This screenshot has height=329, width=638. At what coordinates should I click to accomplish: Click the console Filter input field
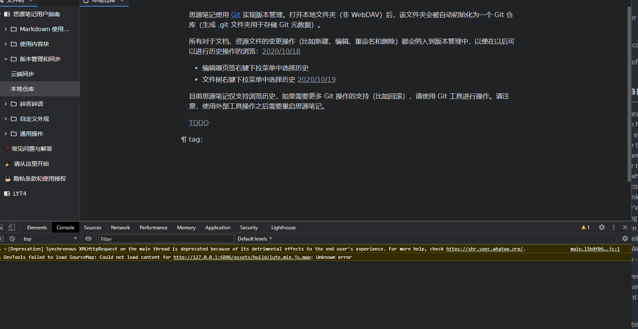coord(167,239)
